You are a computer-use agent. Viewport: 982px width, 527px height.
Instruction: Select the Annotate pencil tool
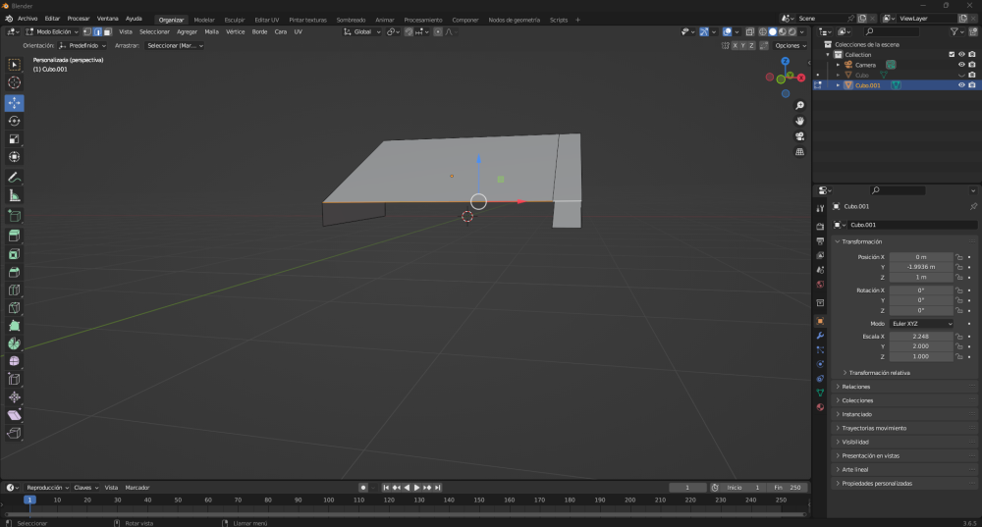(15, 178)
